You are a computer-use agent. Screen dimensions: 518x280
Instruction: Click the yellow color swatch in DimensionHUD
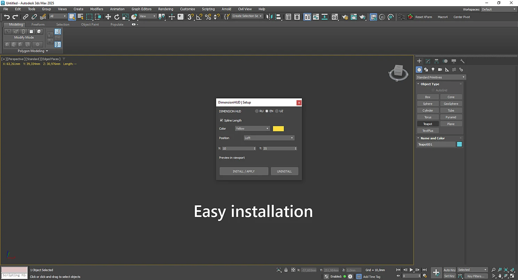tap(278, 129)
